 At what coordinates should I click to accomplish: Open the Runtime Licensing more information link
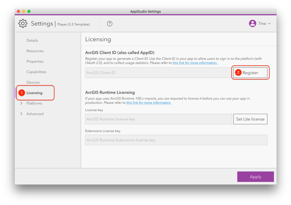point(149,103)
